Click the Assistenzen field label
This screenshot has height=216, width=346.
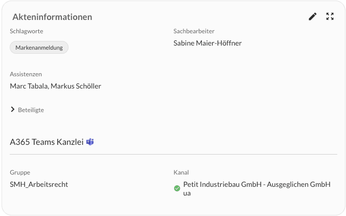point(26,74)
